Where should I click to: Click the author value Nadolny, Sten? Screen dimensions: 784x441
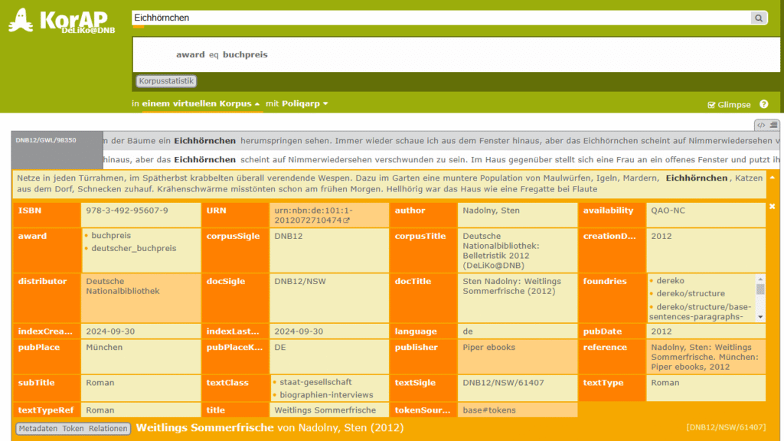[491, 211]
